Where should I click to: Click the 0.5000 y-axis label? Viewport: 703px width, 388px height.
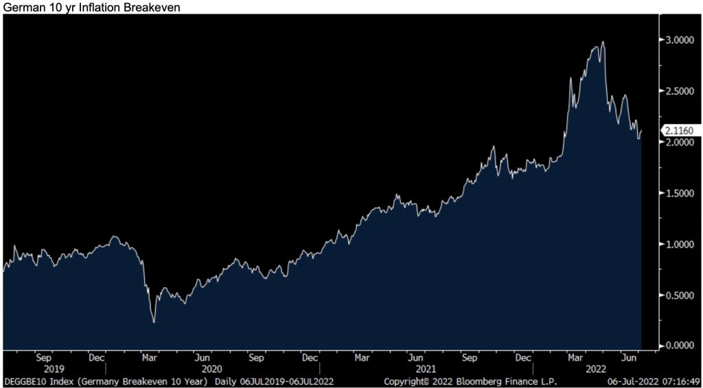coord(678,295)
